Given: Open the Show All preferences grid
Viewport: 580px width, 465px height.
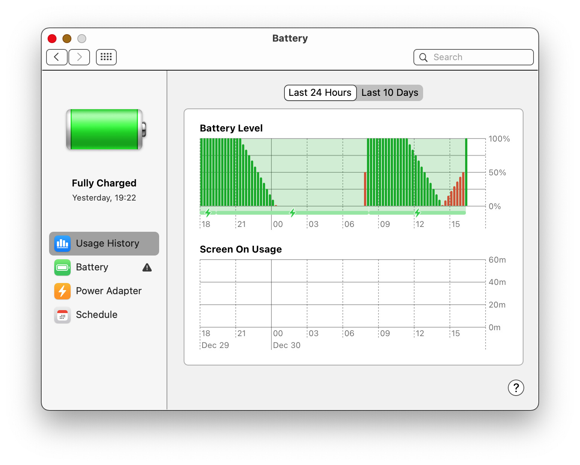Looking at the screenshot, I should (x=106, y=57).
